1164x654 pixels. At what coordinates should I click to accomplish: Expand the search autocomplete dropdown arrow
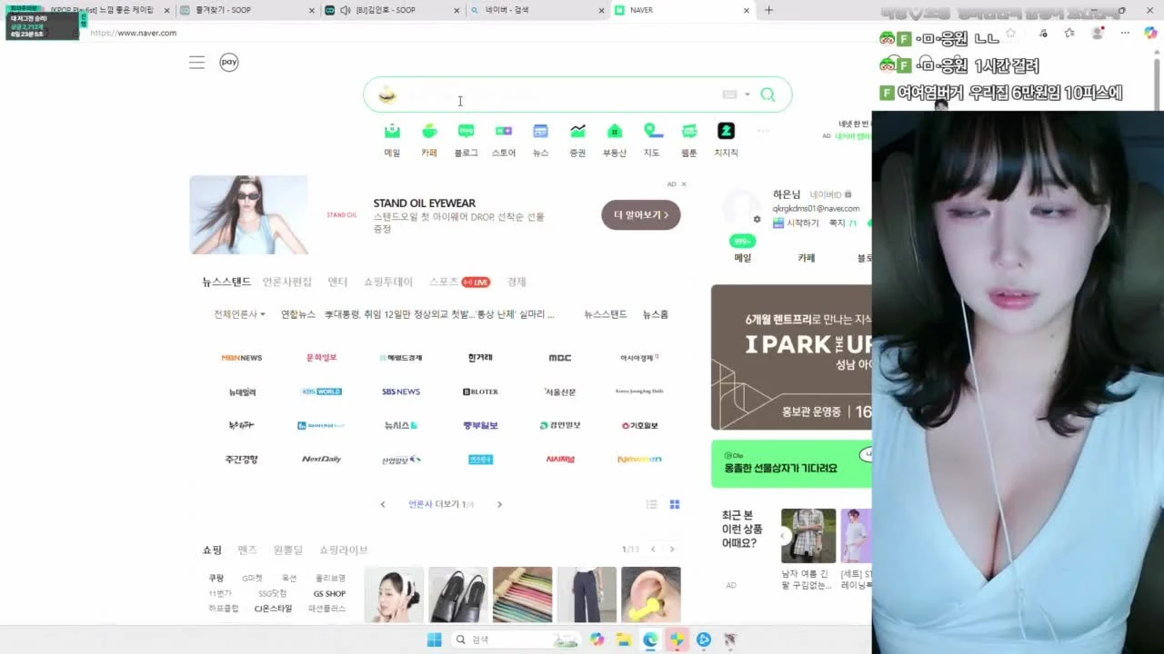748,94
